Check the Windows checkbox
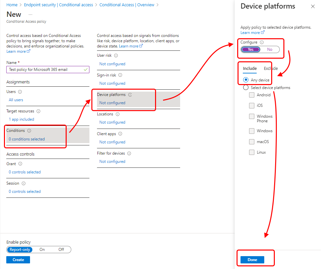 point(252,131)
